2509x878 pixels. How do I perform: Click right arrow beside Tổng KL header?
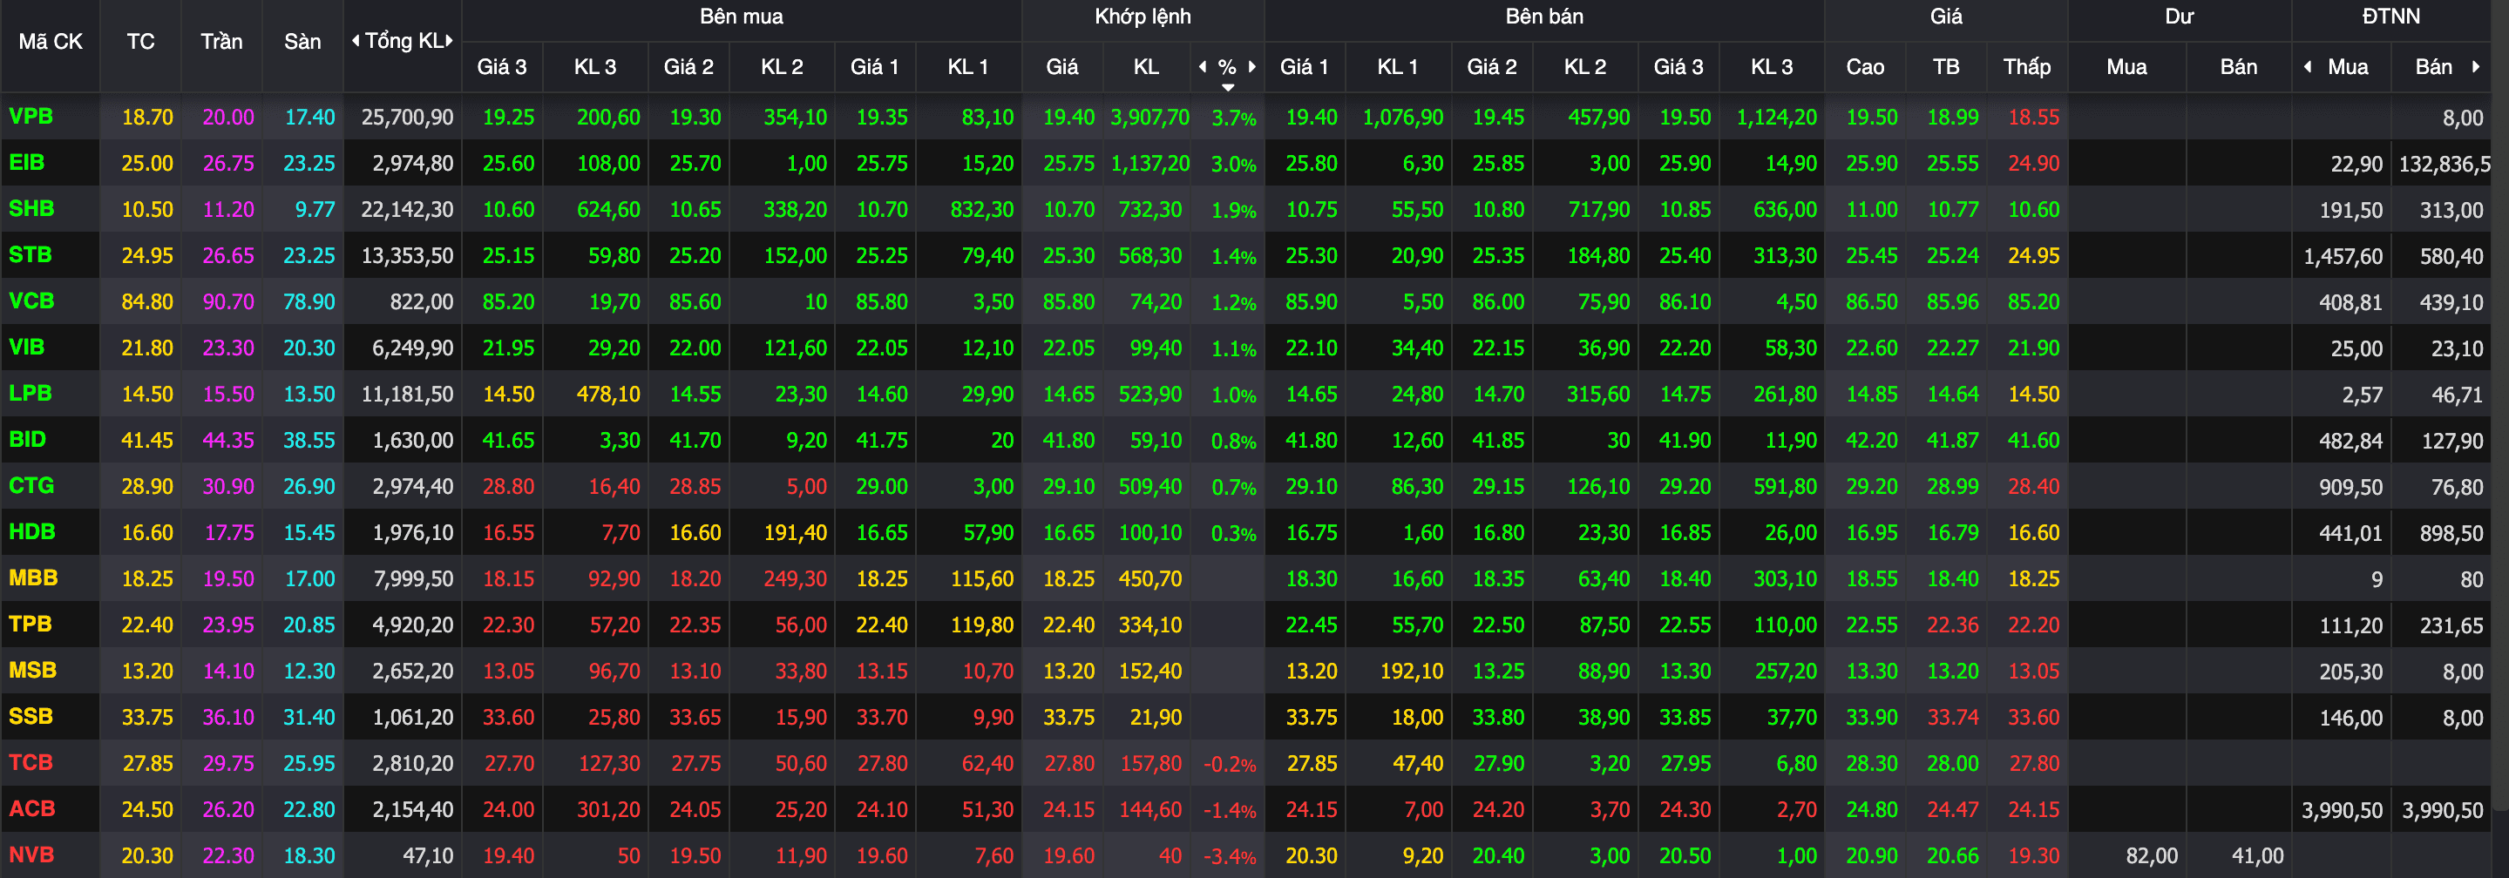(x=449, y=41)
